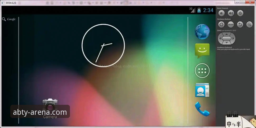Click the DPAD down arrow
The height and width of the screenshot is (128, 256).
(227, 42)
